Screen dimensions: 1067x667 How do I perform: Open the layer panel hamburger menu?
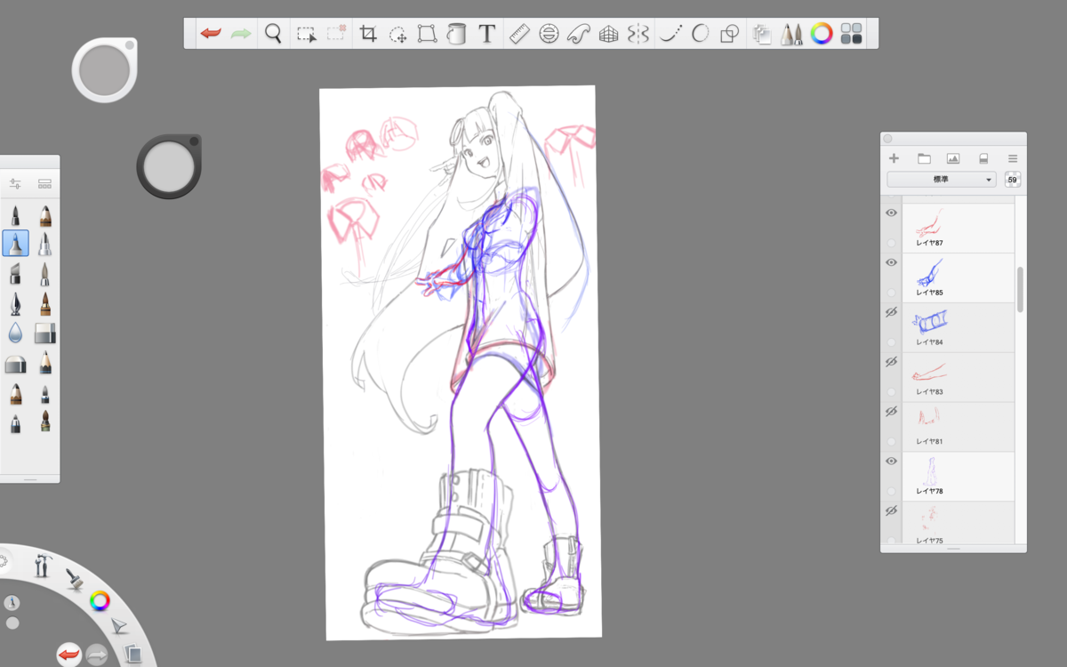pos(1013,158)
